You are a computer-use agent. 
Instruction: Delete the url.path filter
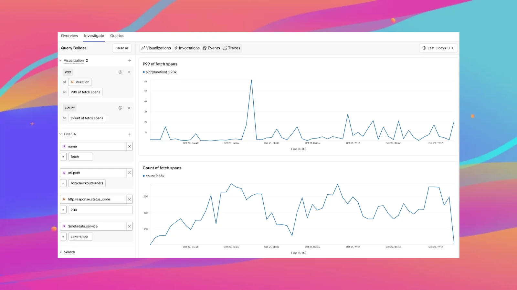pyautogui.click(x=130, y=173)
